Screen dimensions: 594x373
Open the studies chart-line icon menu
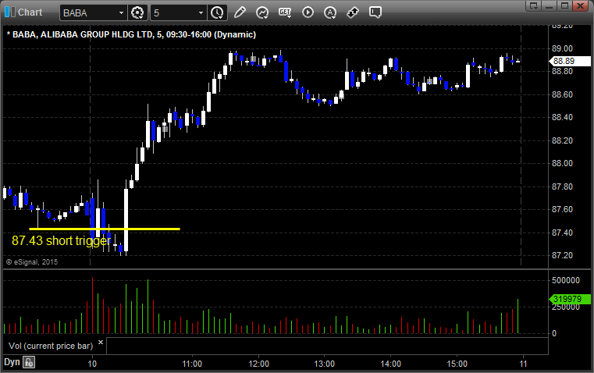262,12
